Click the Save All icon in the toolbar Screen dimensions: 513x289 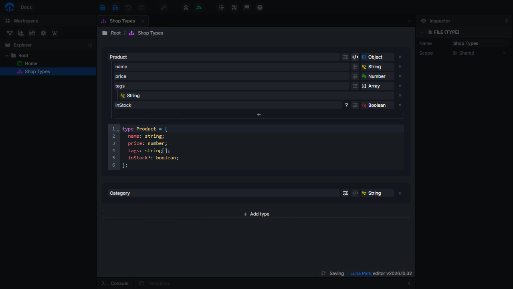click(x=115, y=7)
